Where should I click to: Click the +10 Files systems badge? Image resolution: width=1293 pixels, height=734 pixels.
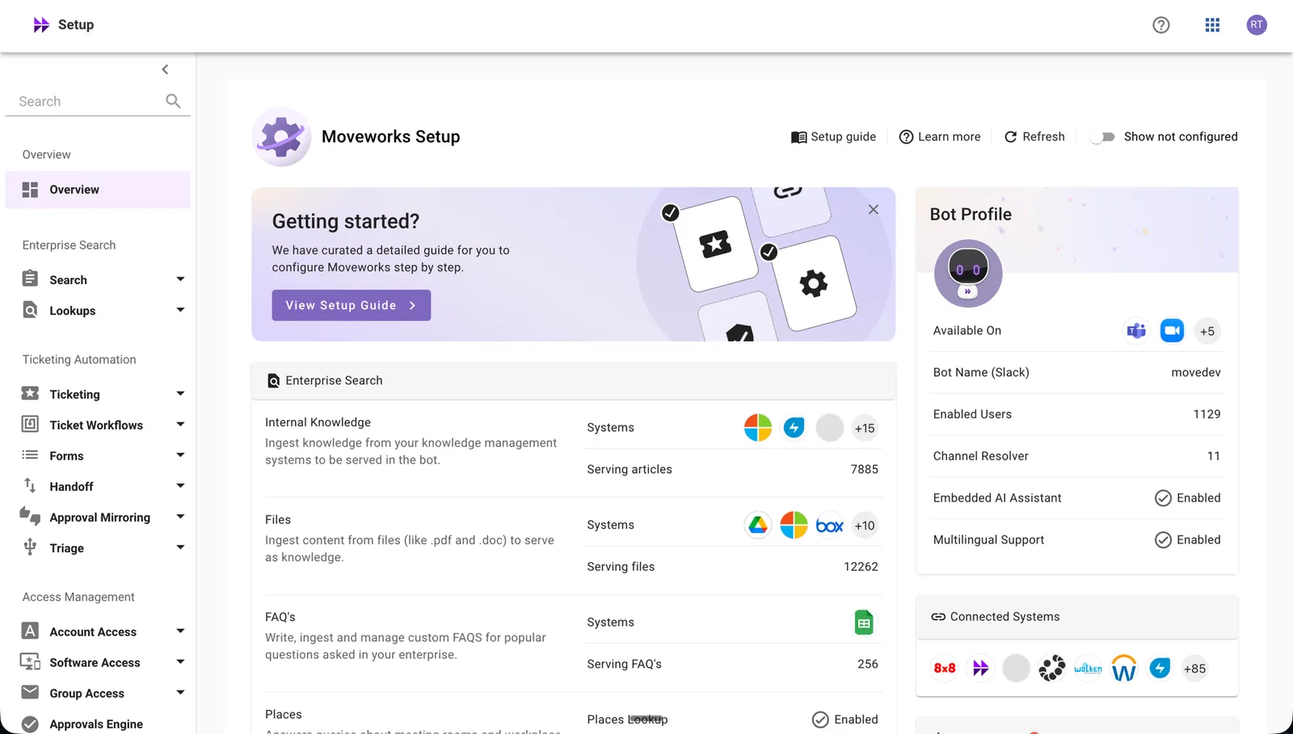[x=865, y=526]
